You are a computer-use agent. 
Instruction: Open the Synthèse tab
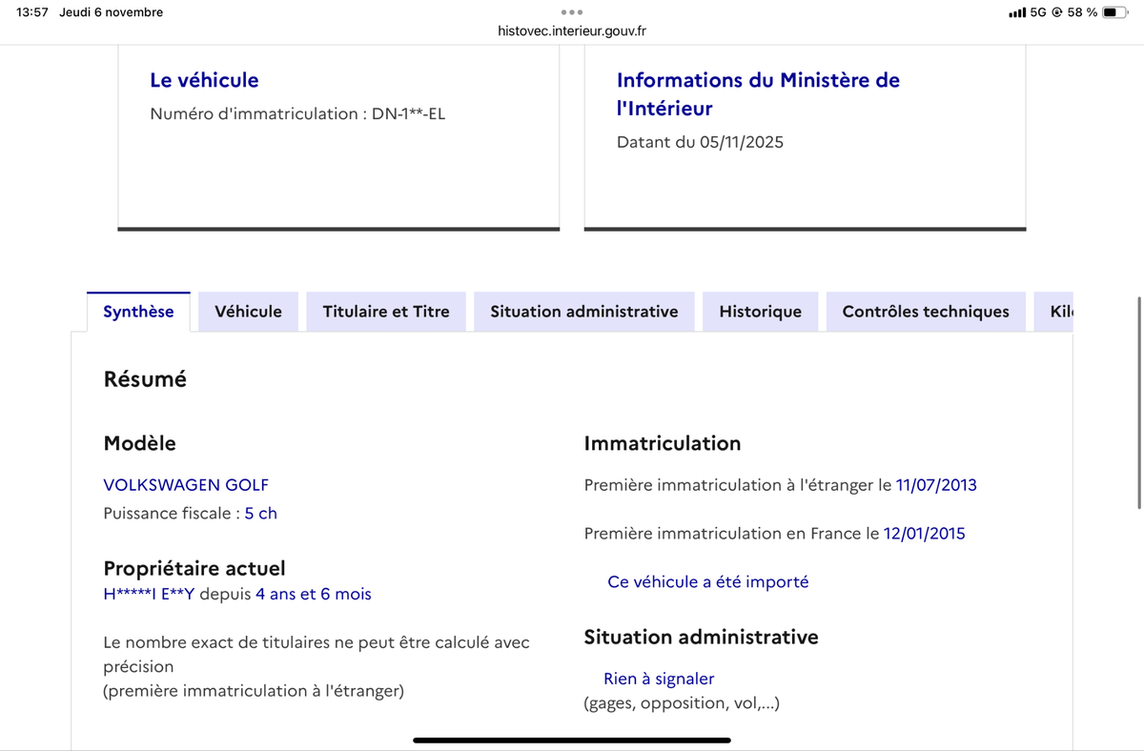138,312
